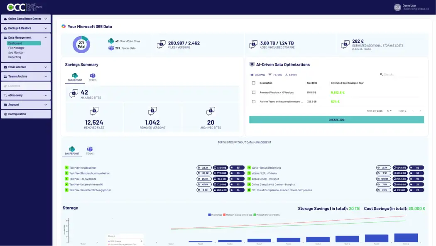Click the next page arrow in table pagination
Screen dimensions: 436x246
[x=420, y=111]
